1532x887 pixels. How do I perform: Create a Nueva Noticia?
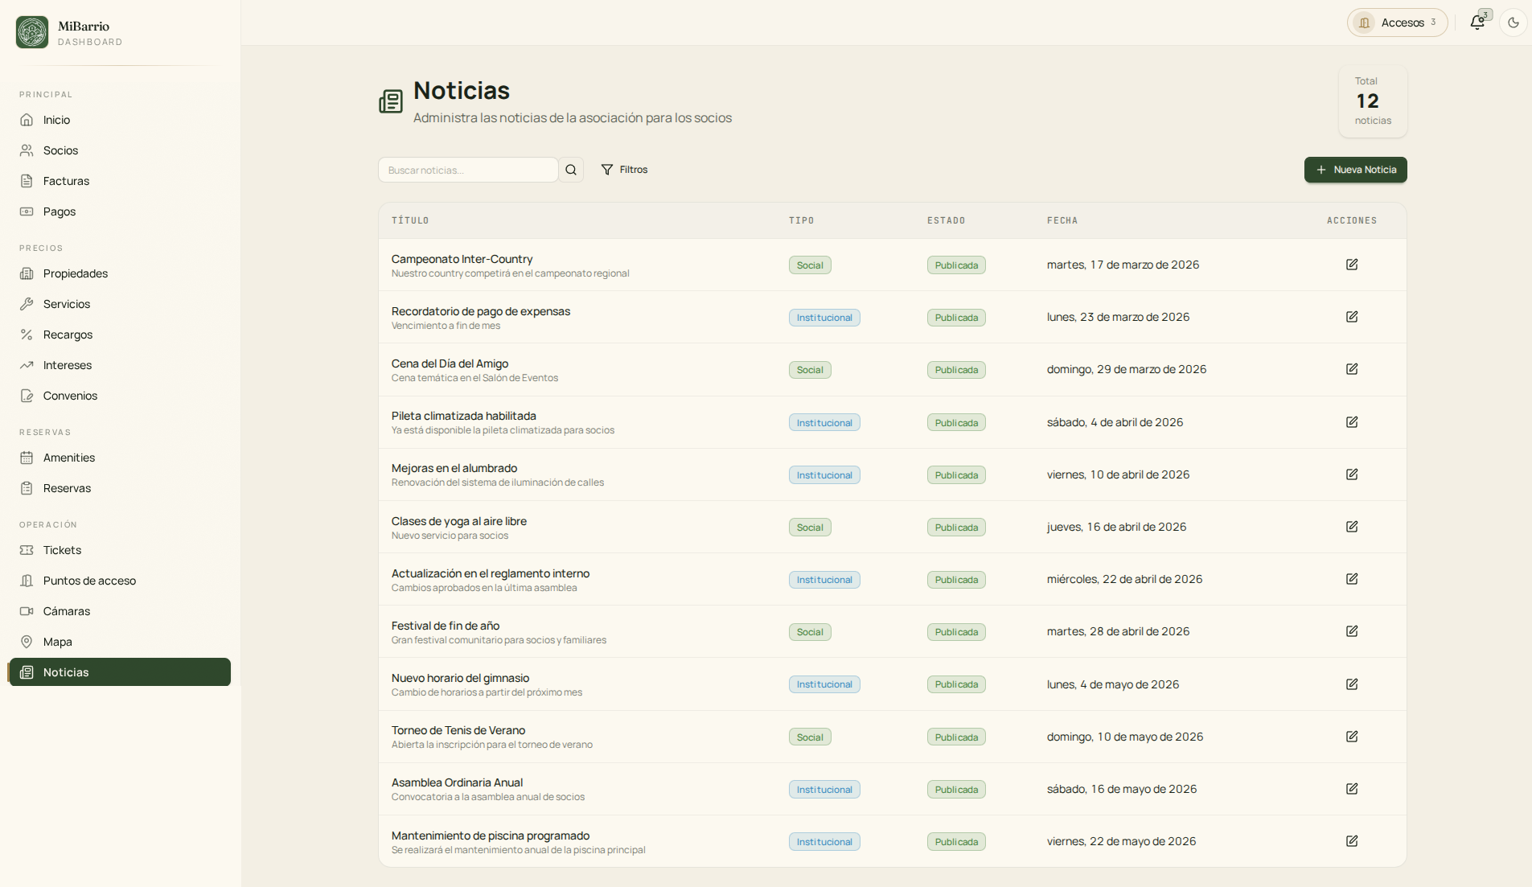1355,170
